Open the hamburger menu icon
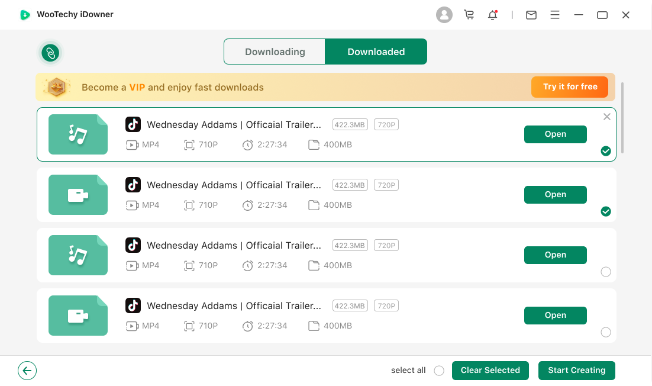Image resolution: width=652 pixels, height=386 pixels. (555, 15)
